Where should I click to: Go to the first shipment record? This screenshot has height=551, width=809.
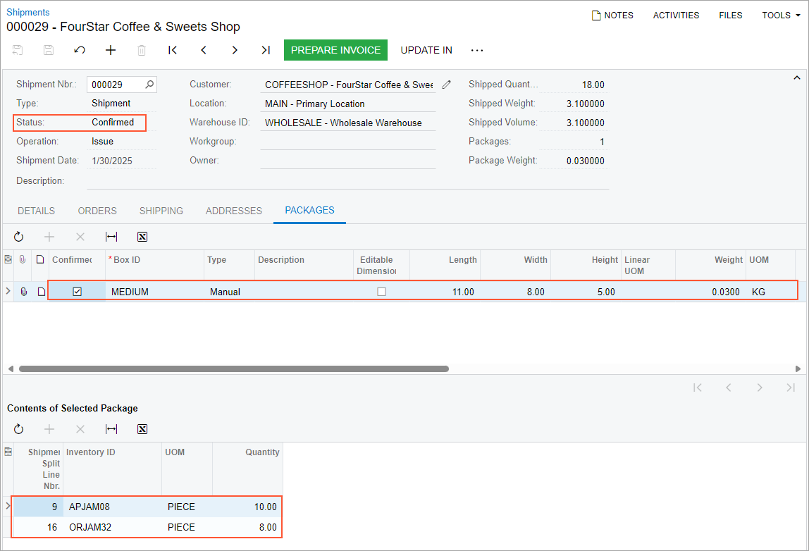pyautogui.click(x=173, y=50)
